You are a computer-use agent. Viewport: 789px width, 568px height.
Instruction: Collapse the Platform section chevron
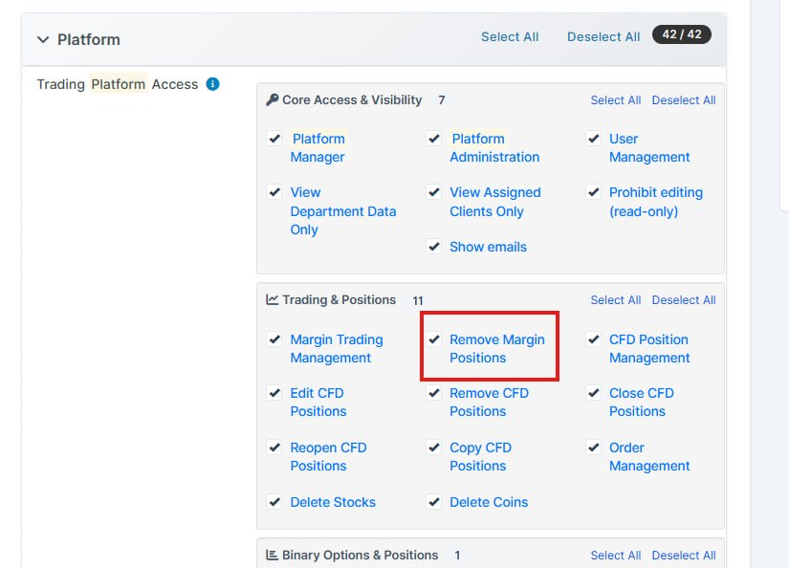point(43,40)
